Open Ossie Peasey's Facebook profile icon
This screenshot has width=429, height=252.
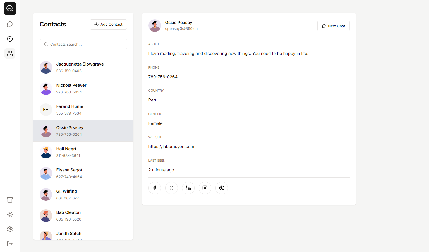pyautogui.click(x=155, y=188)
